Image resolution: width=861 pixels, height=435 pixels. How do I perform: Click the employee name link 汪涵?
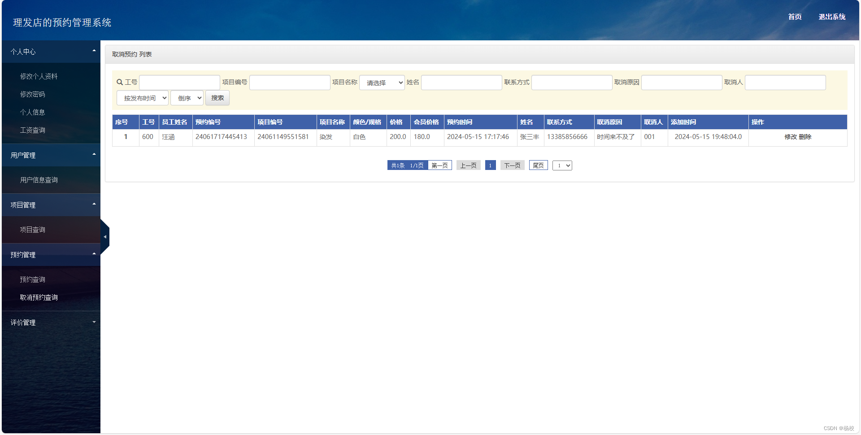click(x=168, y=137)
